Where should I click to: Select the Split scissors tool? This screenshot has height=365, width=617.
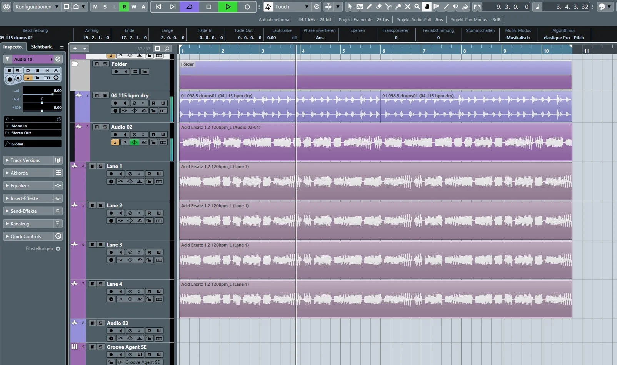389,7
